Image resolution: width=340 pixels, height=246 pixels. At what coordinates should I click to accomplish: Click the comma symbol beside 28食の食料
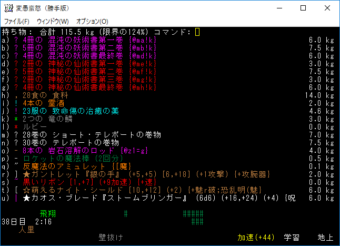(17, 95)
